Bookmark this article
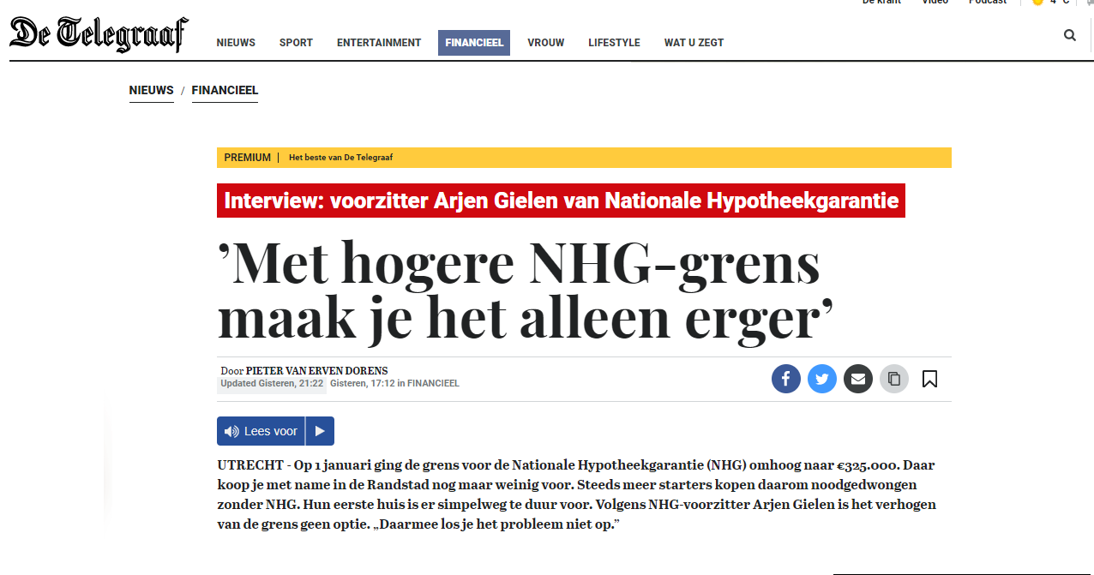Image resolution: width=1094 pixels, height=575 pixels. (x=929, y=379)
